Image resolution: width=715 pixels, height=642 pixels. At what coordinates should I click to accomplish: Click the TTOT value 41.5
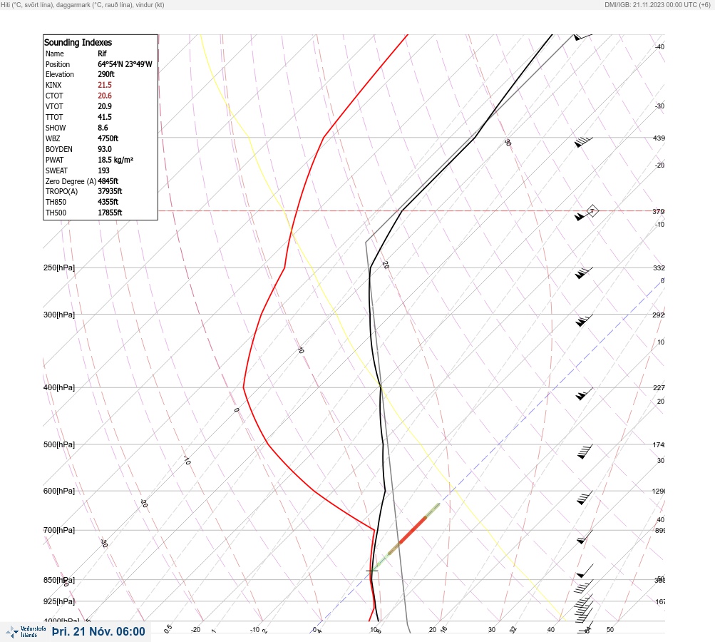click(105, 117)
